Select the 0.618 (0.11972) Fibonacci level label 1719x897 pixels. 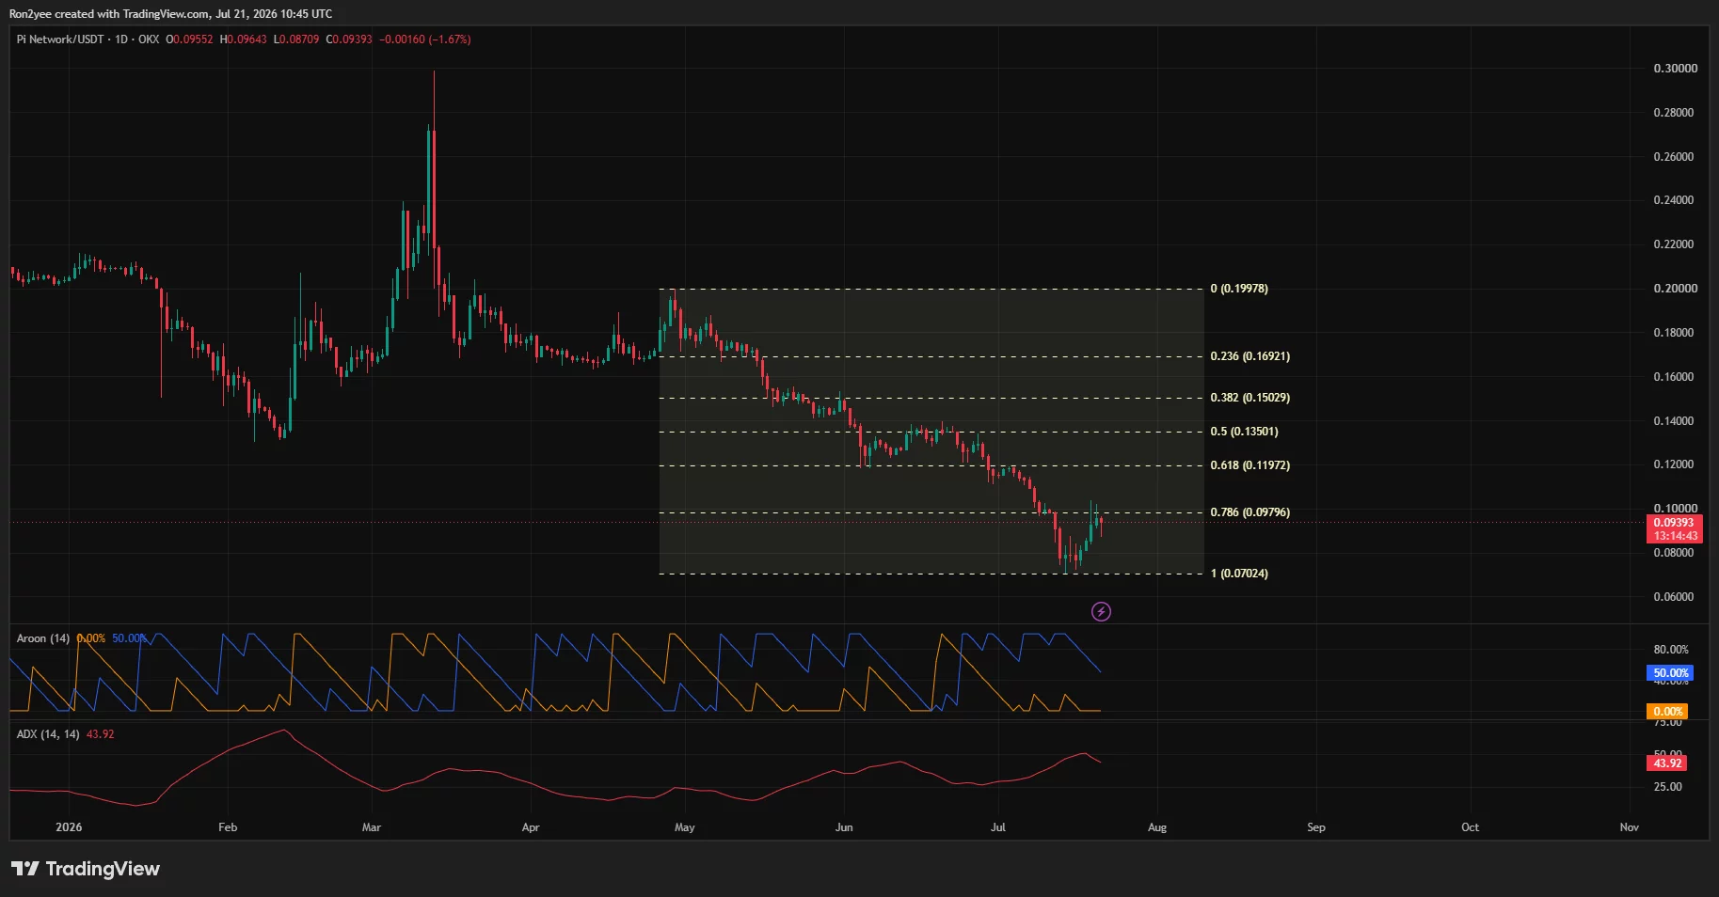pos(1249,465)
